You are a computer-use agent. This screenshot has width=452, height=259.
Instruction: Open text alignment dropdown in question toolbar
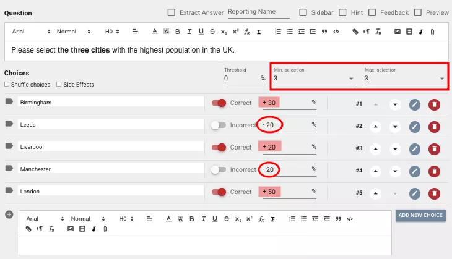(x=135, y=32)
